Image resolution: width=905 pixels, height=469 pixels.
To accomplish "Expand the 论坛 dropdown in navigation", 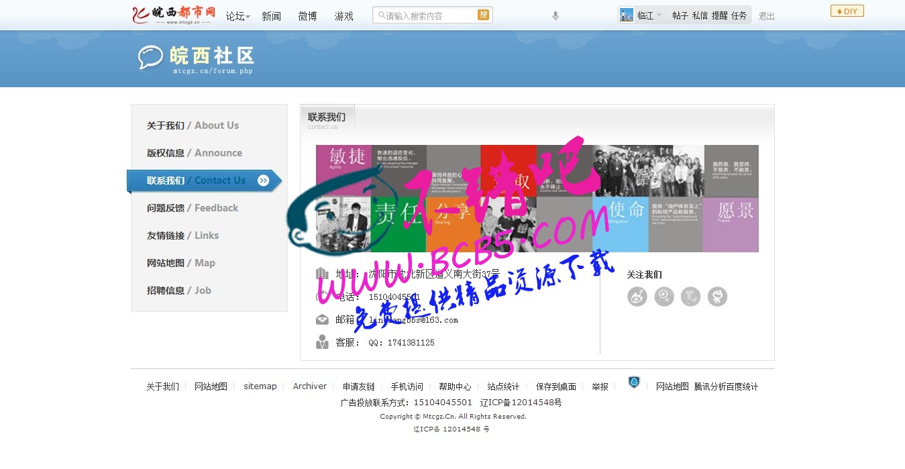I will (x=238, y=16).
